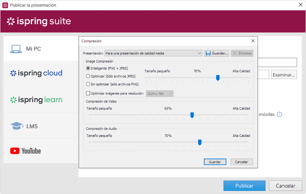Open the Presentación preset dropdown

pyautogui.click(x=153, y=53)
